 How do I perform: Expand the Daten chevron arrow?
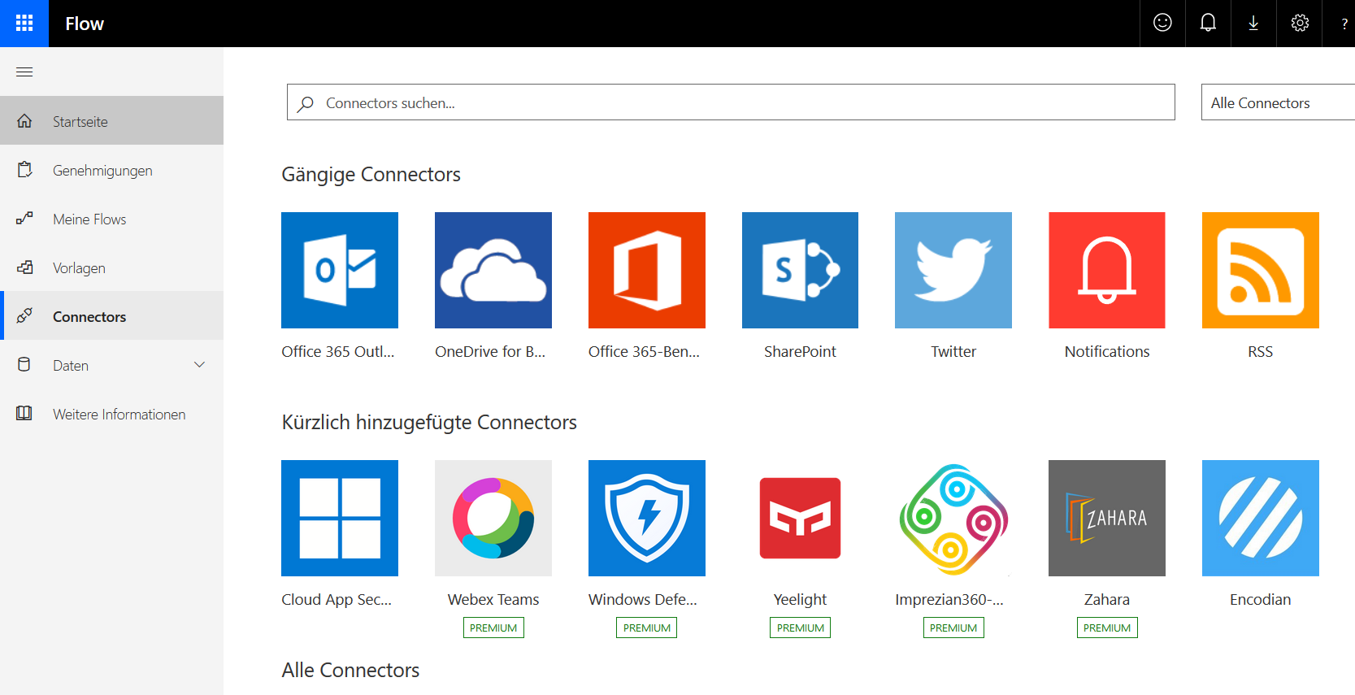coord(199,365)
